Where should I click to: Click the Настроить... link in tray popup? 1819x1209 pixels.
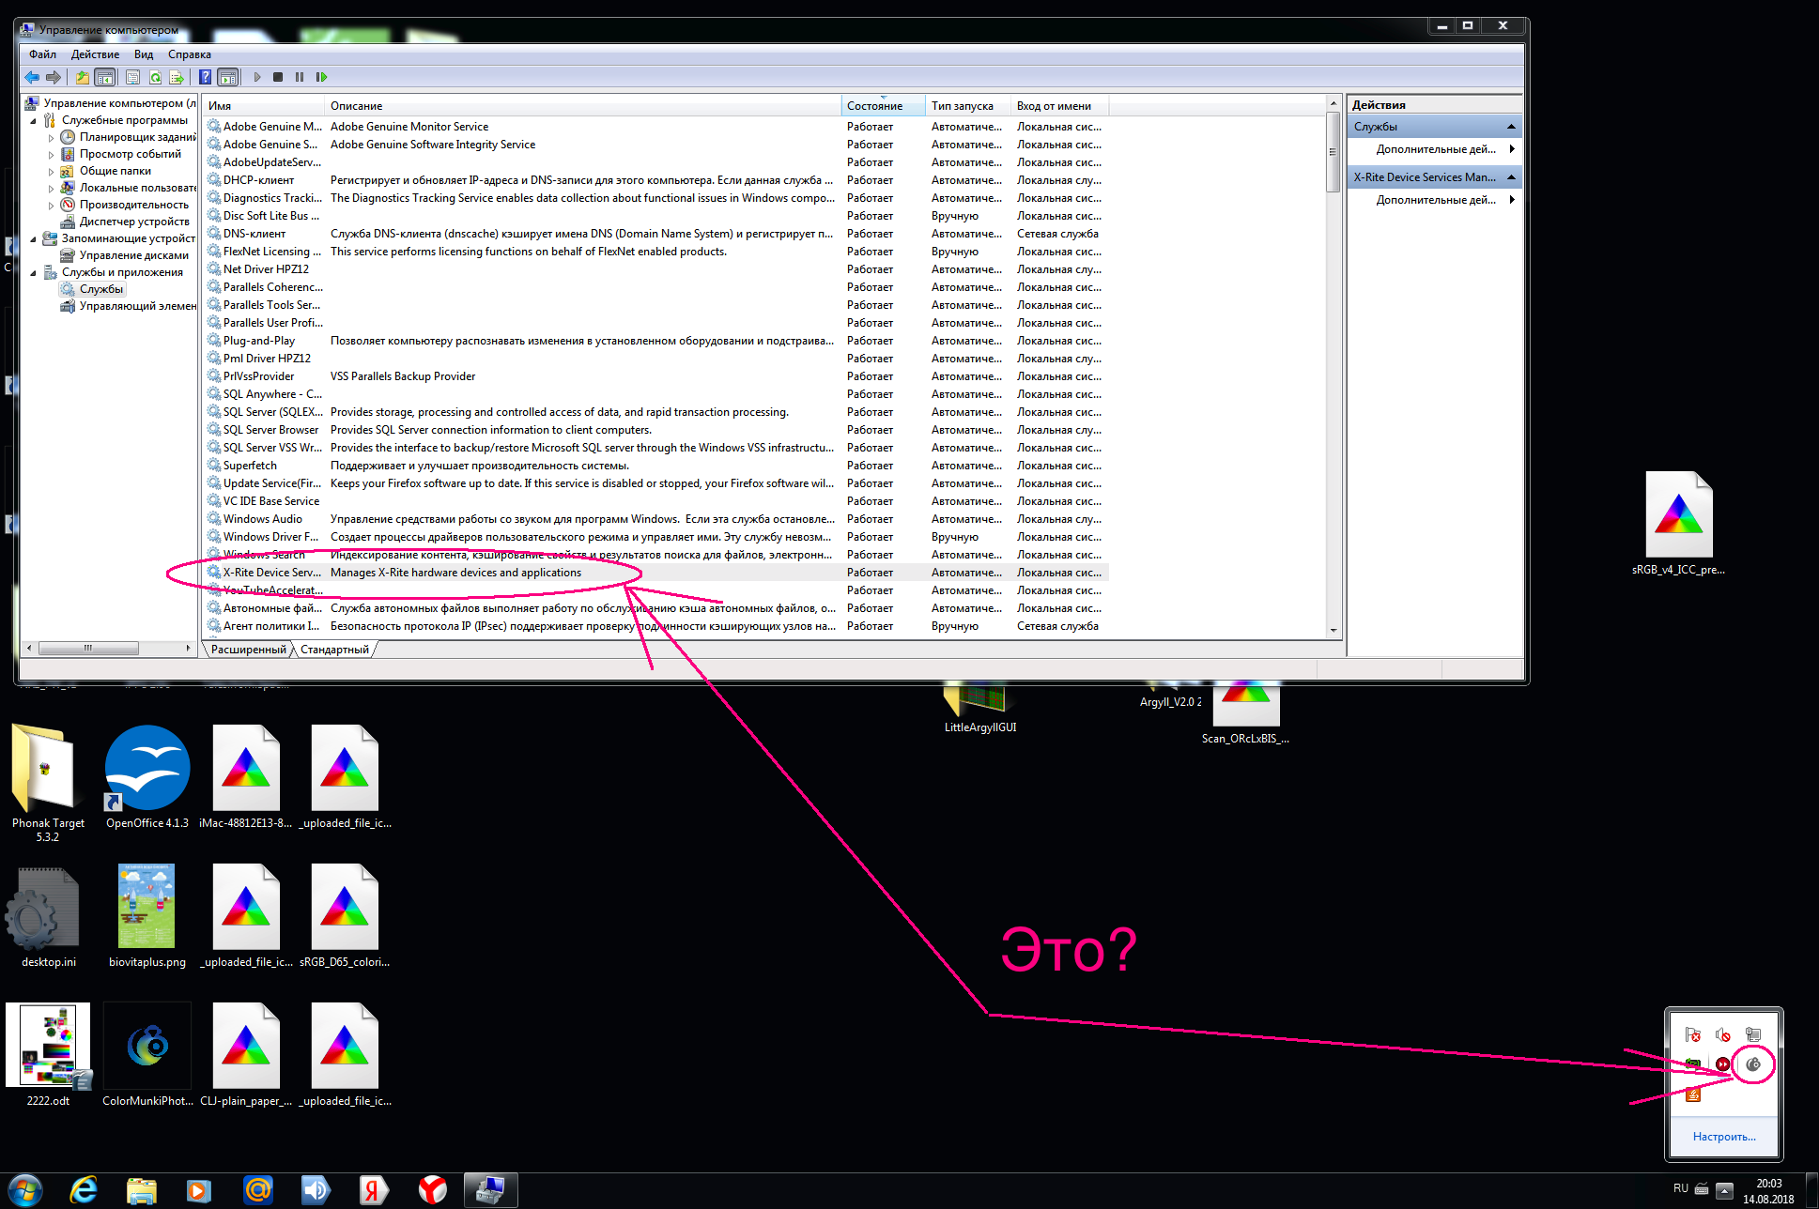tap(1724, 1137)
